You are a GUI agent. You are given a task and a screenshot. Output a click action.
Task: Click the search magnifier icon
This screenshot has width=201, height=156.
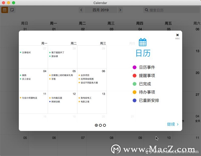tap(146, 10)
